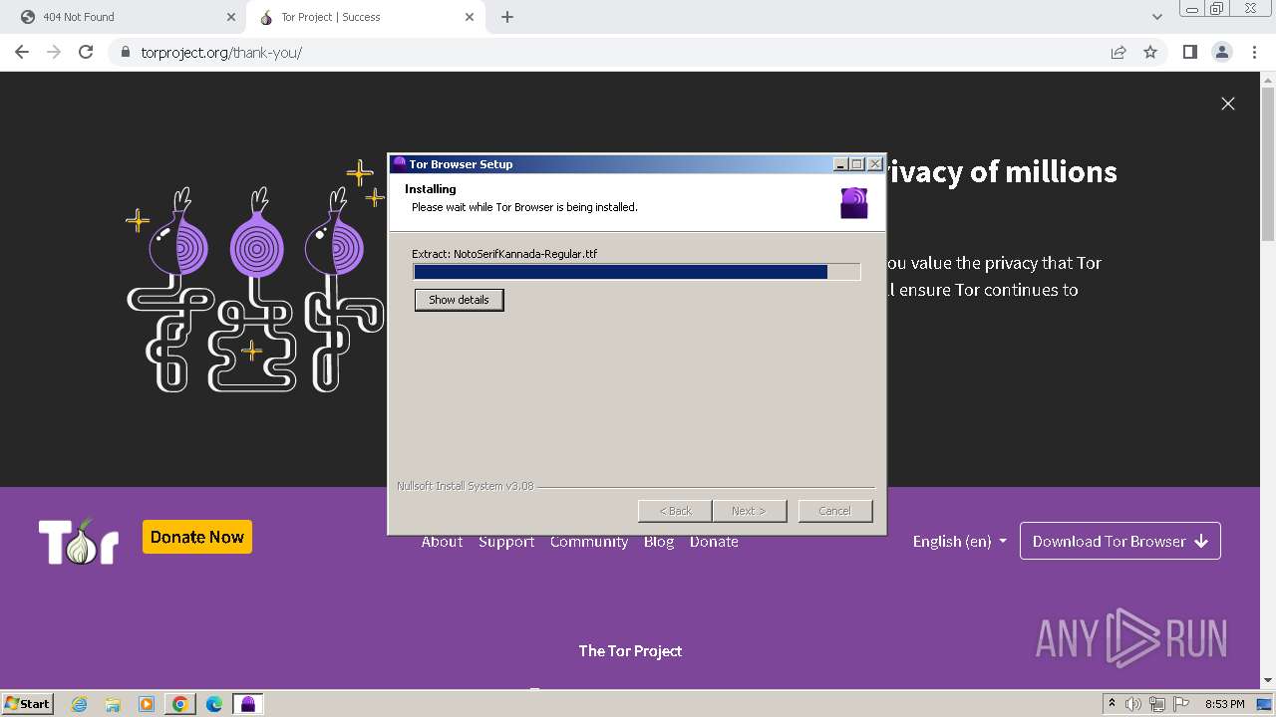Open the Donate footer link
This screenshot has width=1276, height=717.
click(714, 542)
